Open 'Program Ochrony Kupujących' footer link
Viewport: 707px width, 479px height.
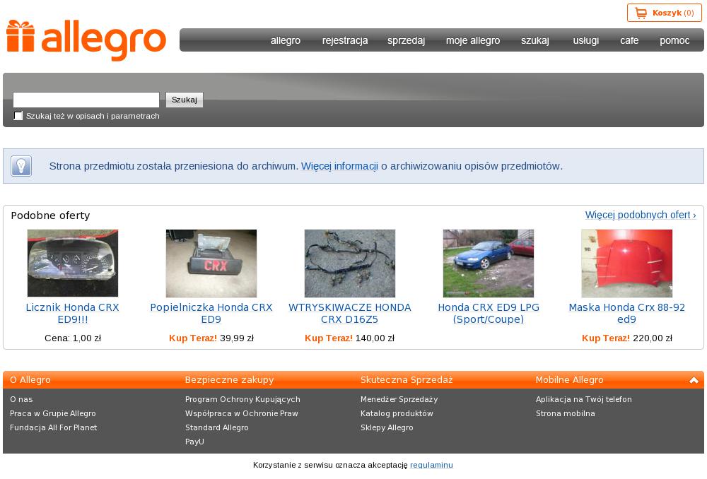[x=243, y=399]
